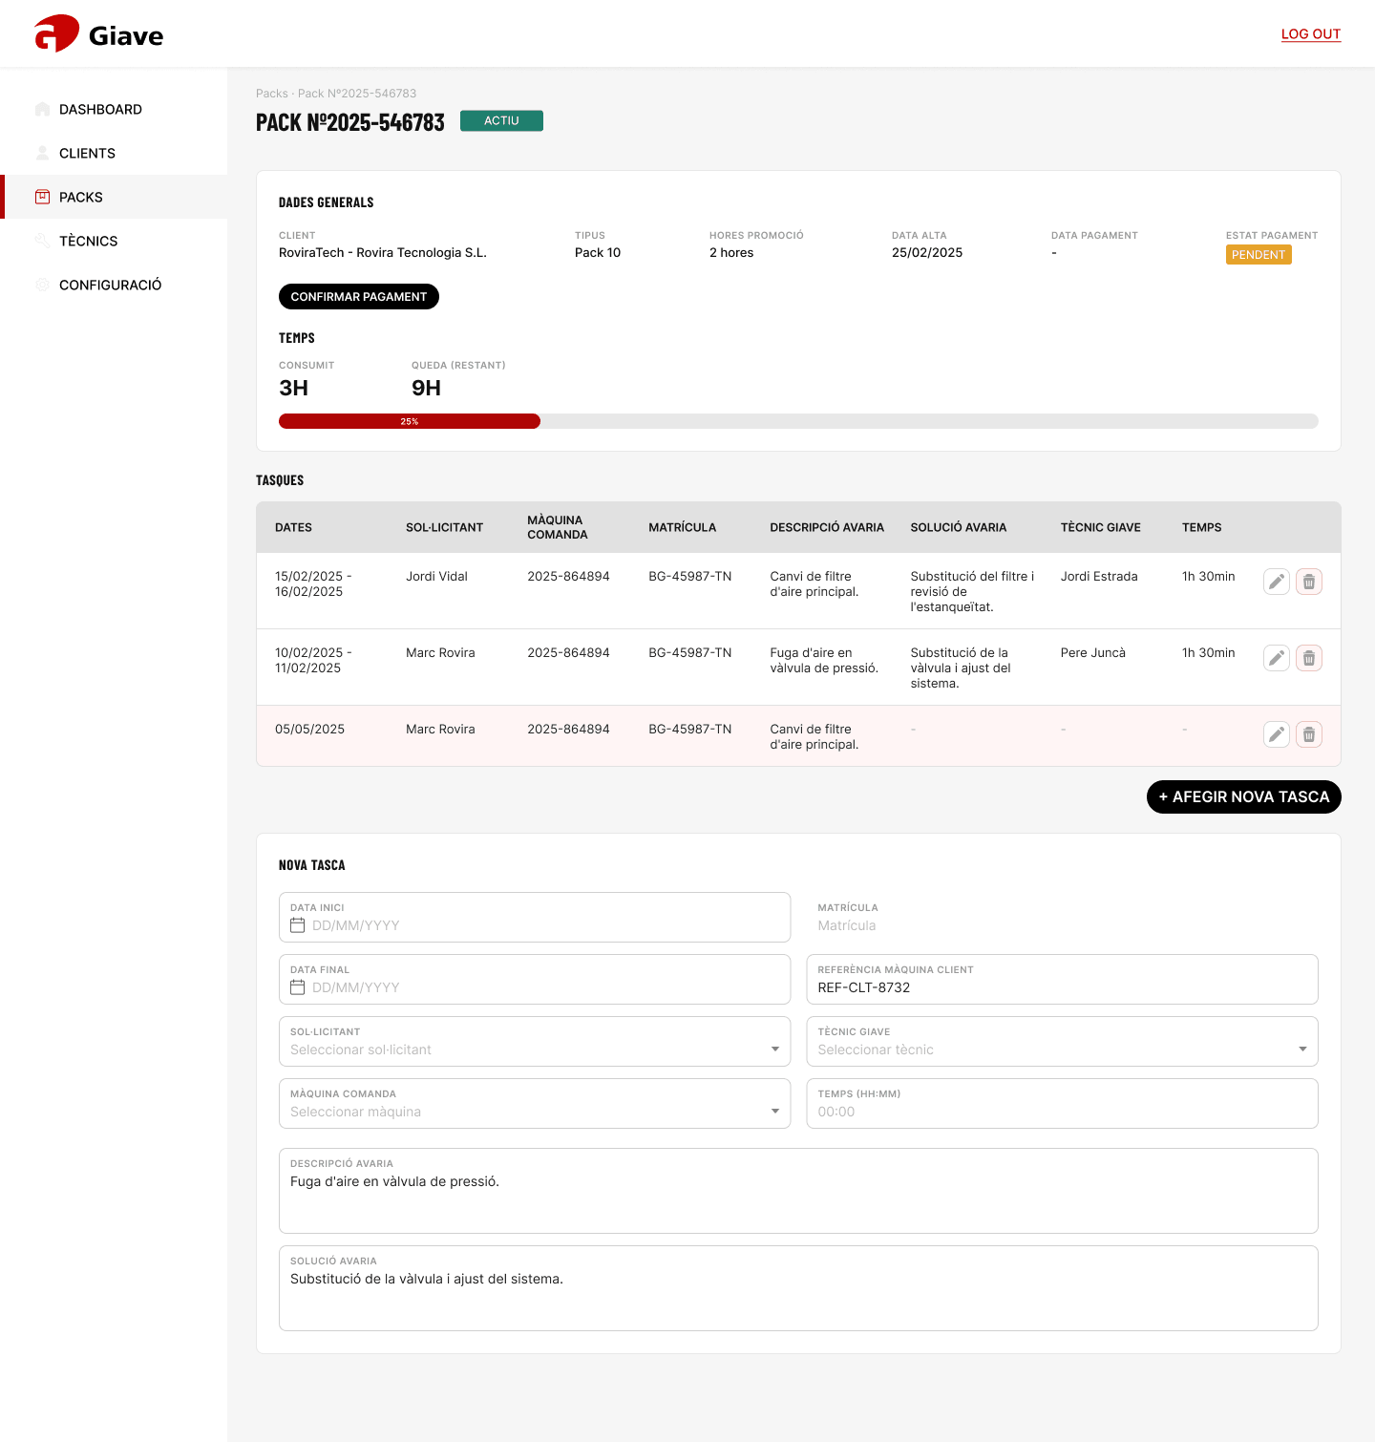Delete the 10/02/2025 task with trash icon

pos(1309,658)
